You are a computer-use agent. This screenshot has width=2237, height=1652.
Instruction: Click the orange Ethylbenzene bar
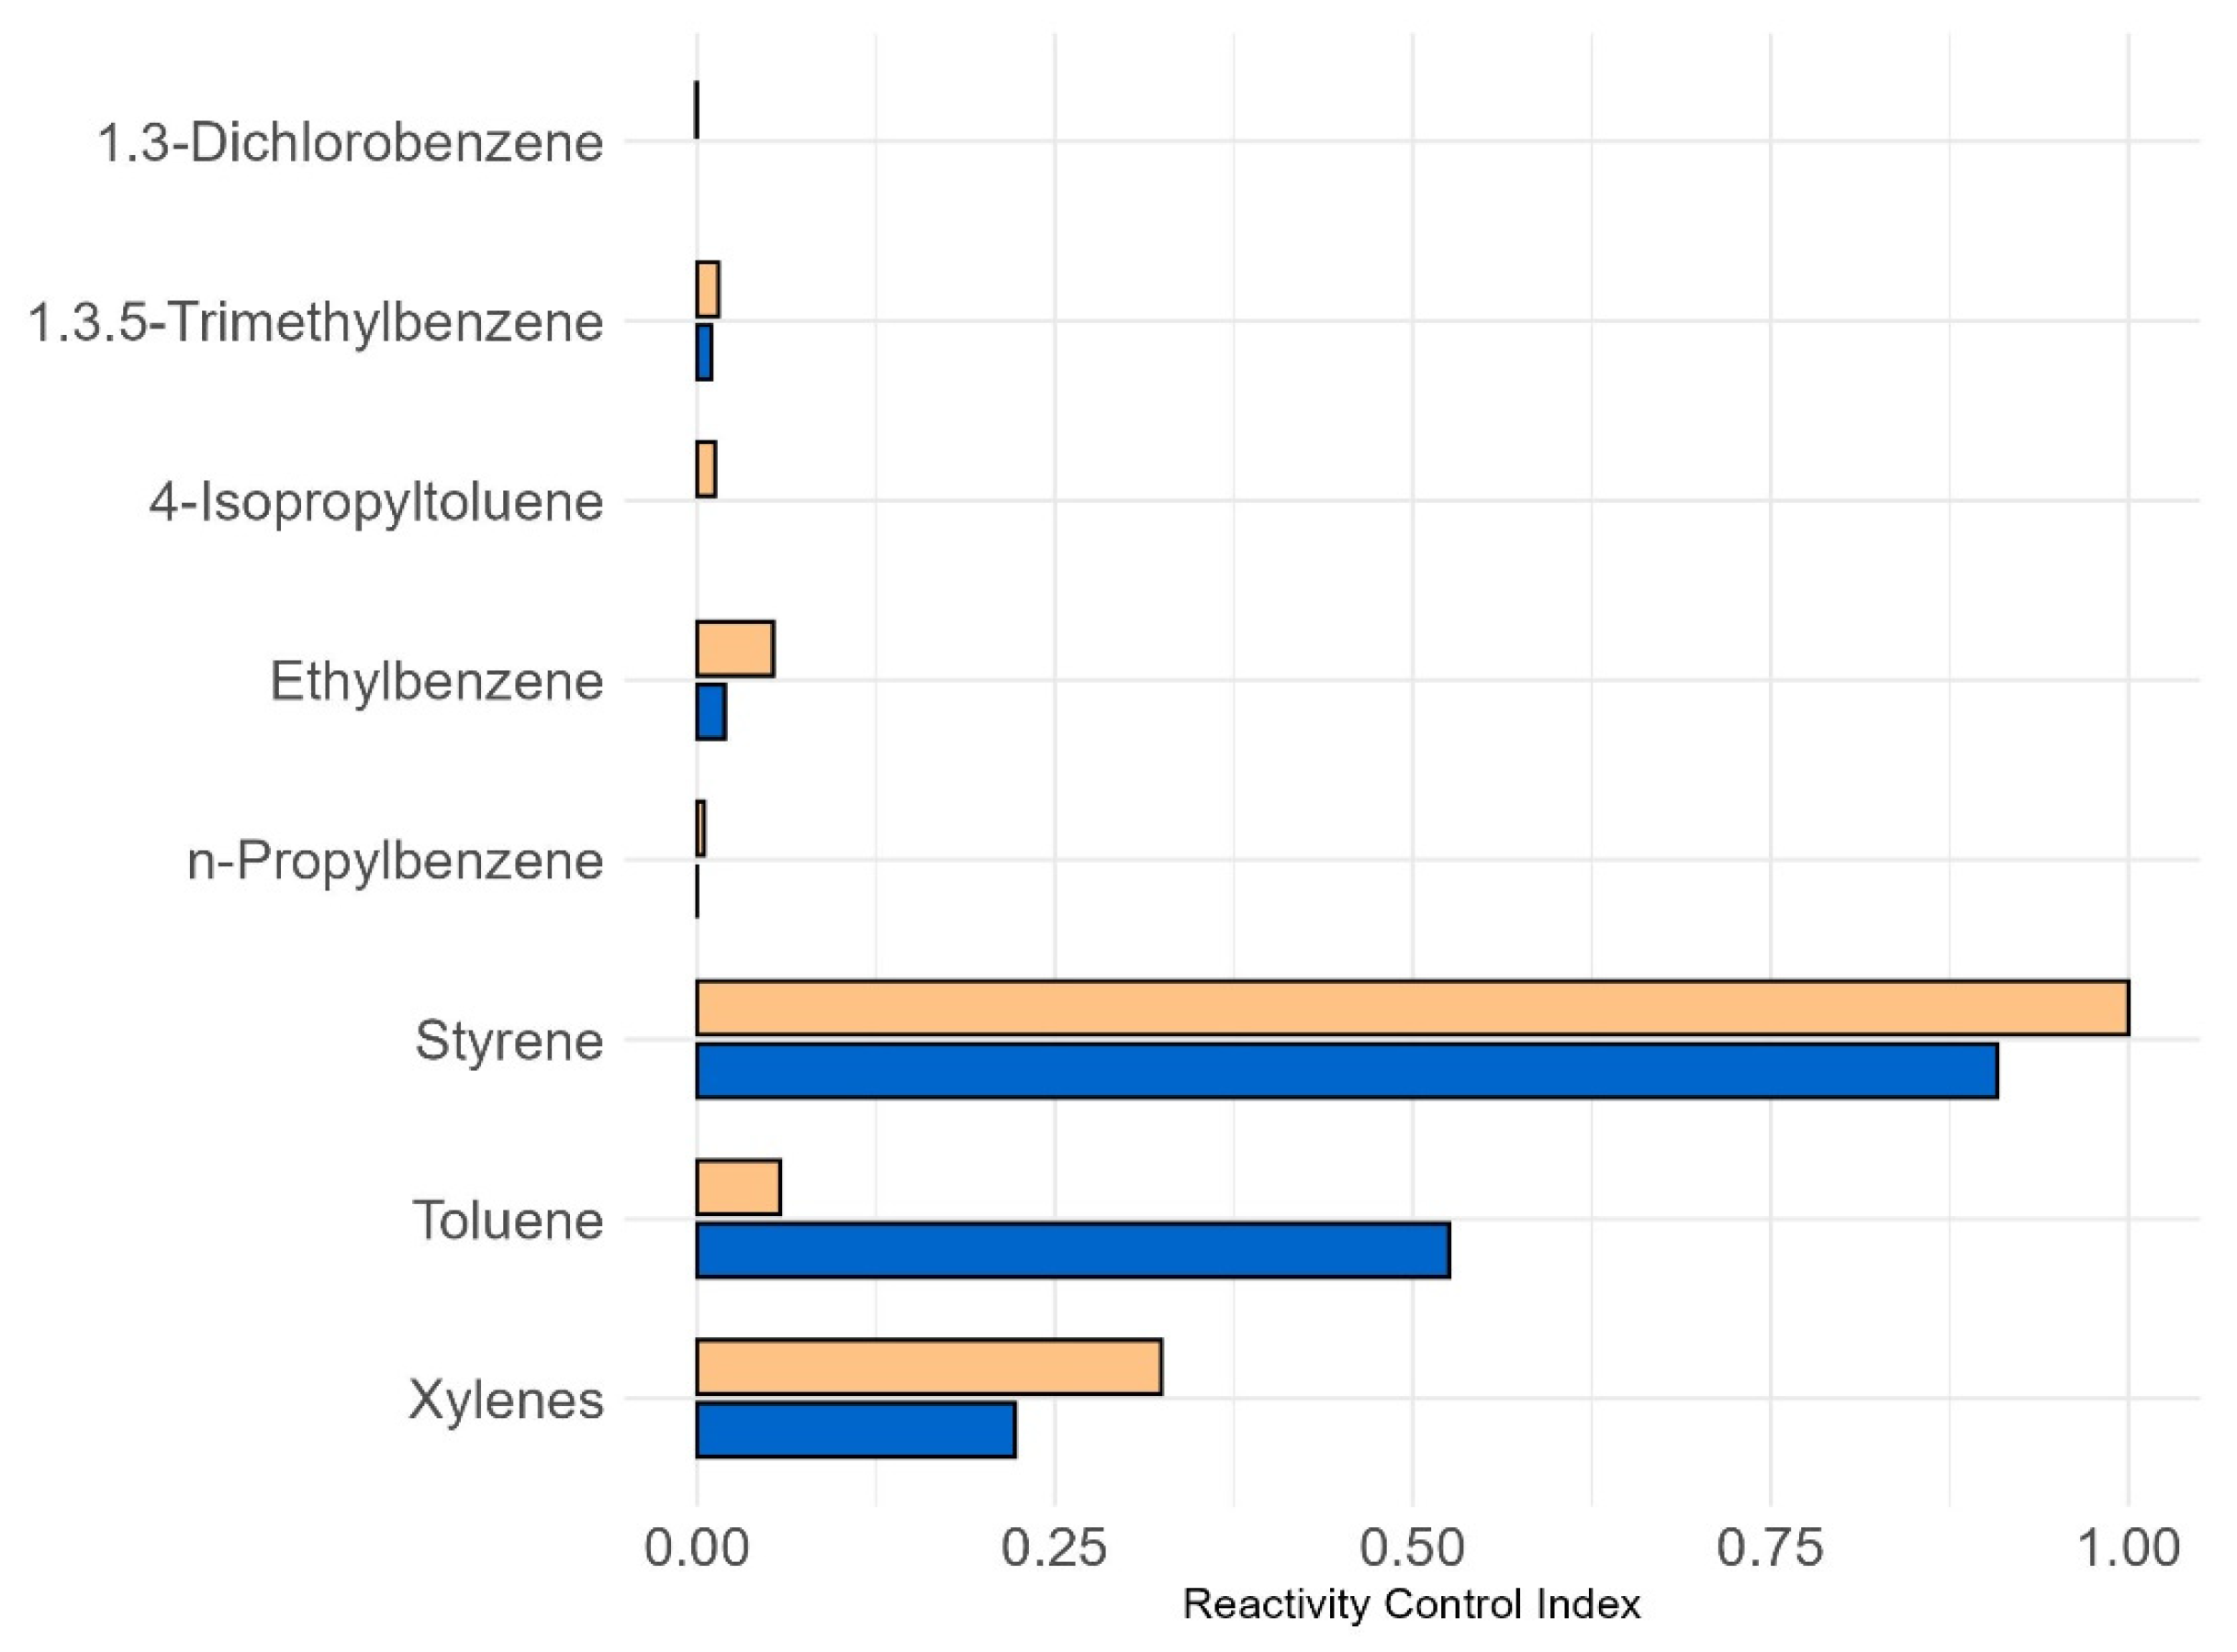pyautogui.click(x=735, y=649)
